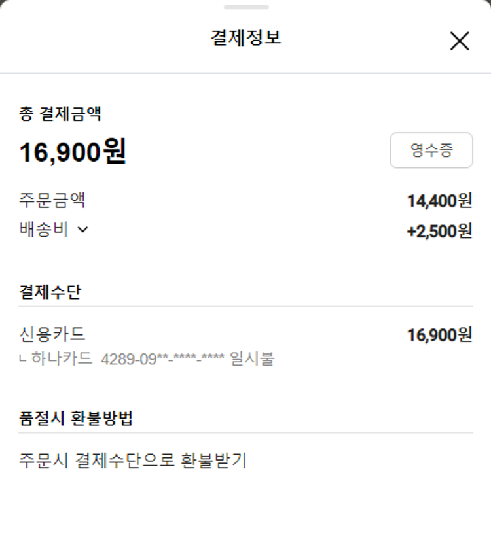
Task: Close the 결제정보 payment info panel
Action: pos(460,41)
